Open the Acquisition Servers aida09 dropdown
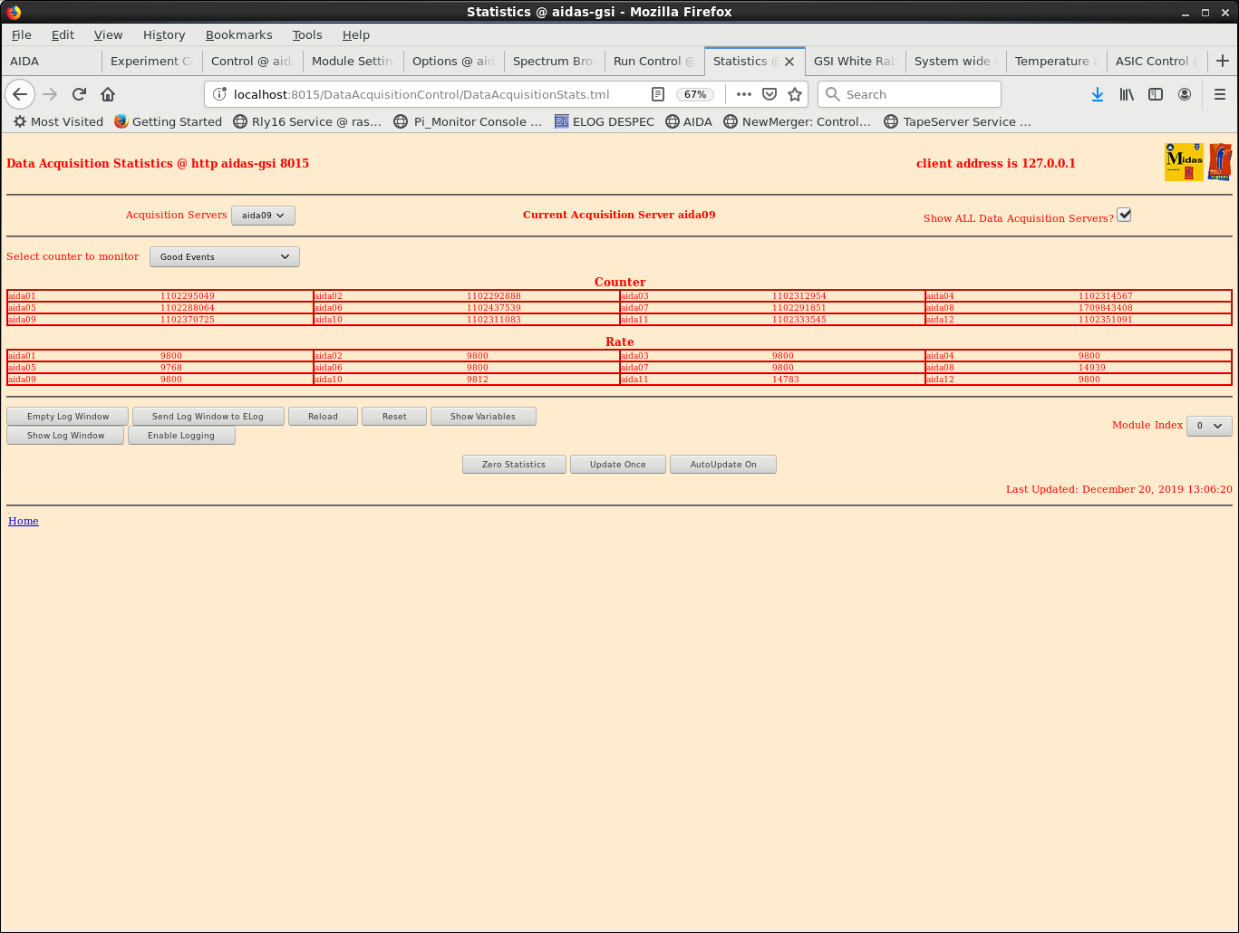 tap(263, 216)
